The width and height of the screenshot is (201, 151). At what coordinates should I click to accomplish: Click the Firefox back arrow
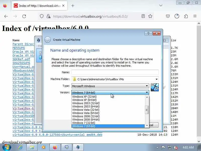point(6,16)
